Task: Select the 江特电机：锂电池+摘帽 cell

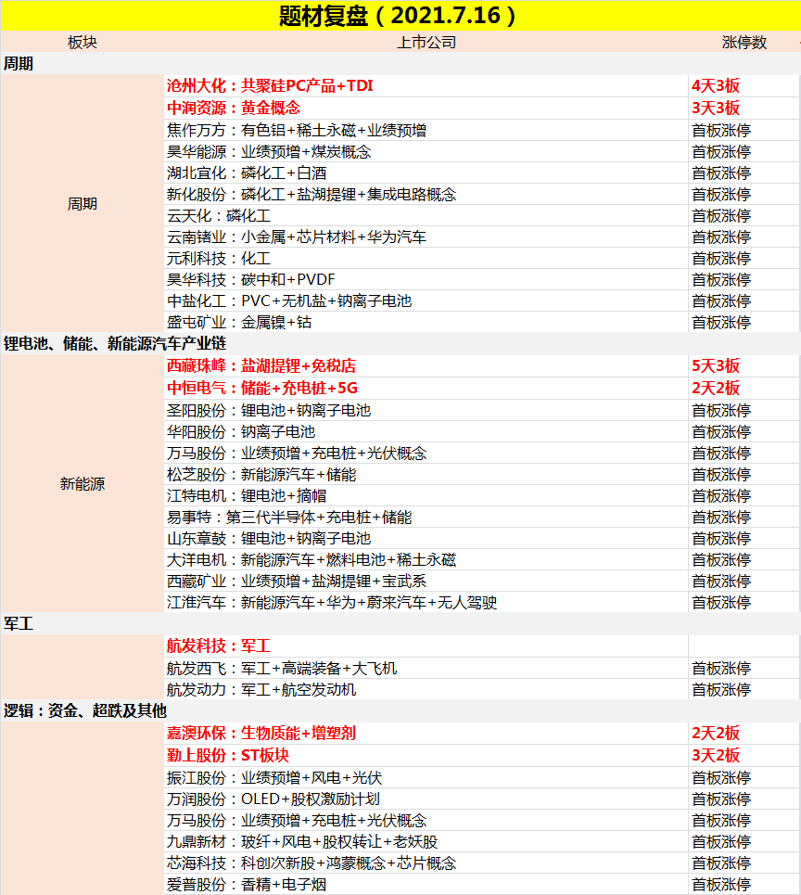Action: coord(426,496)
